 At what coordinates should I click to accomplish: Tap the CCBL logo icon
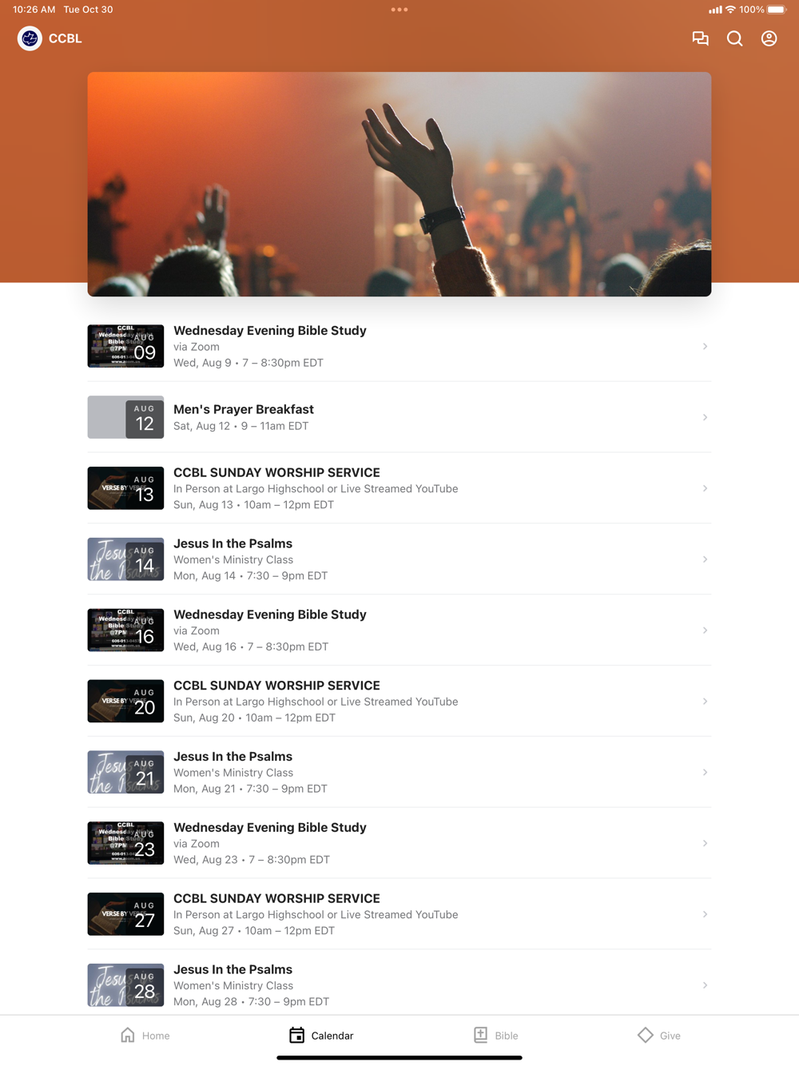pyautogui.click(x=30, y=38)
